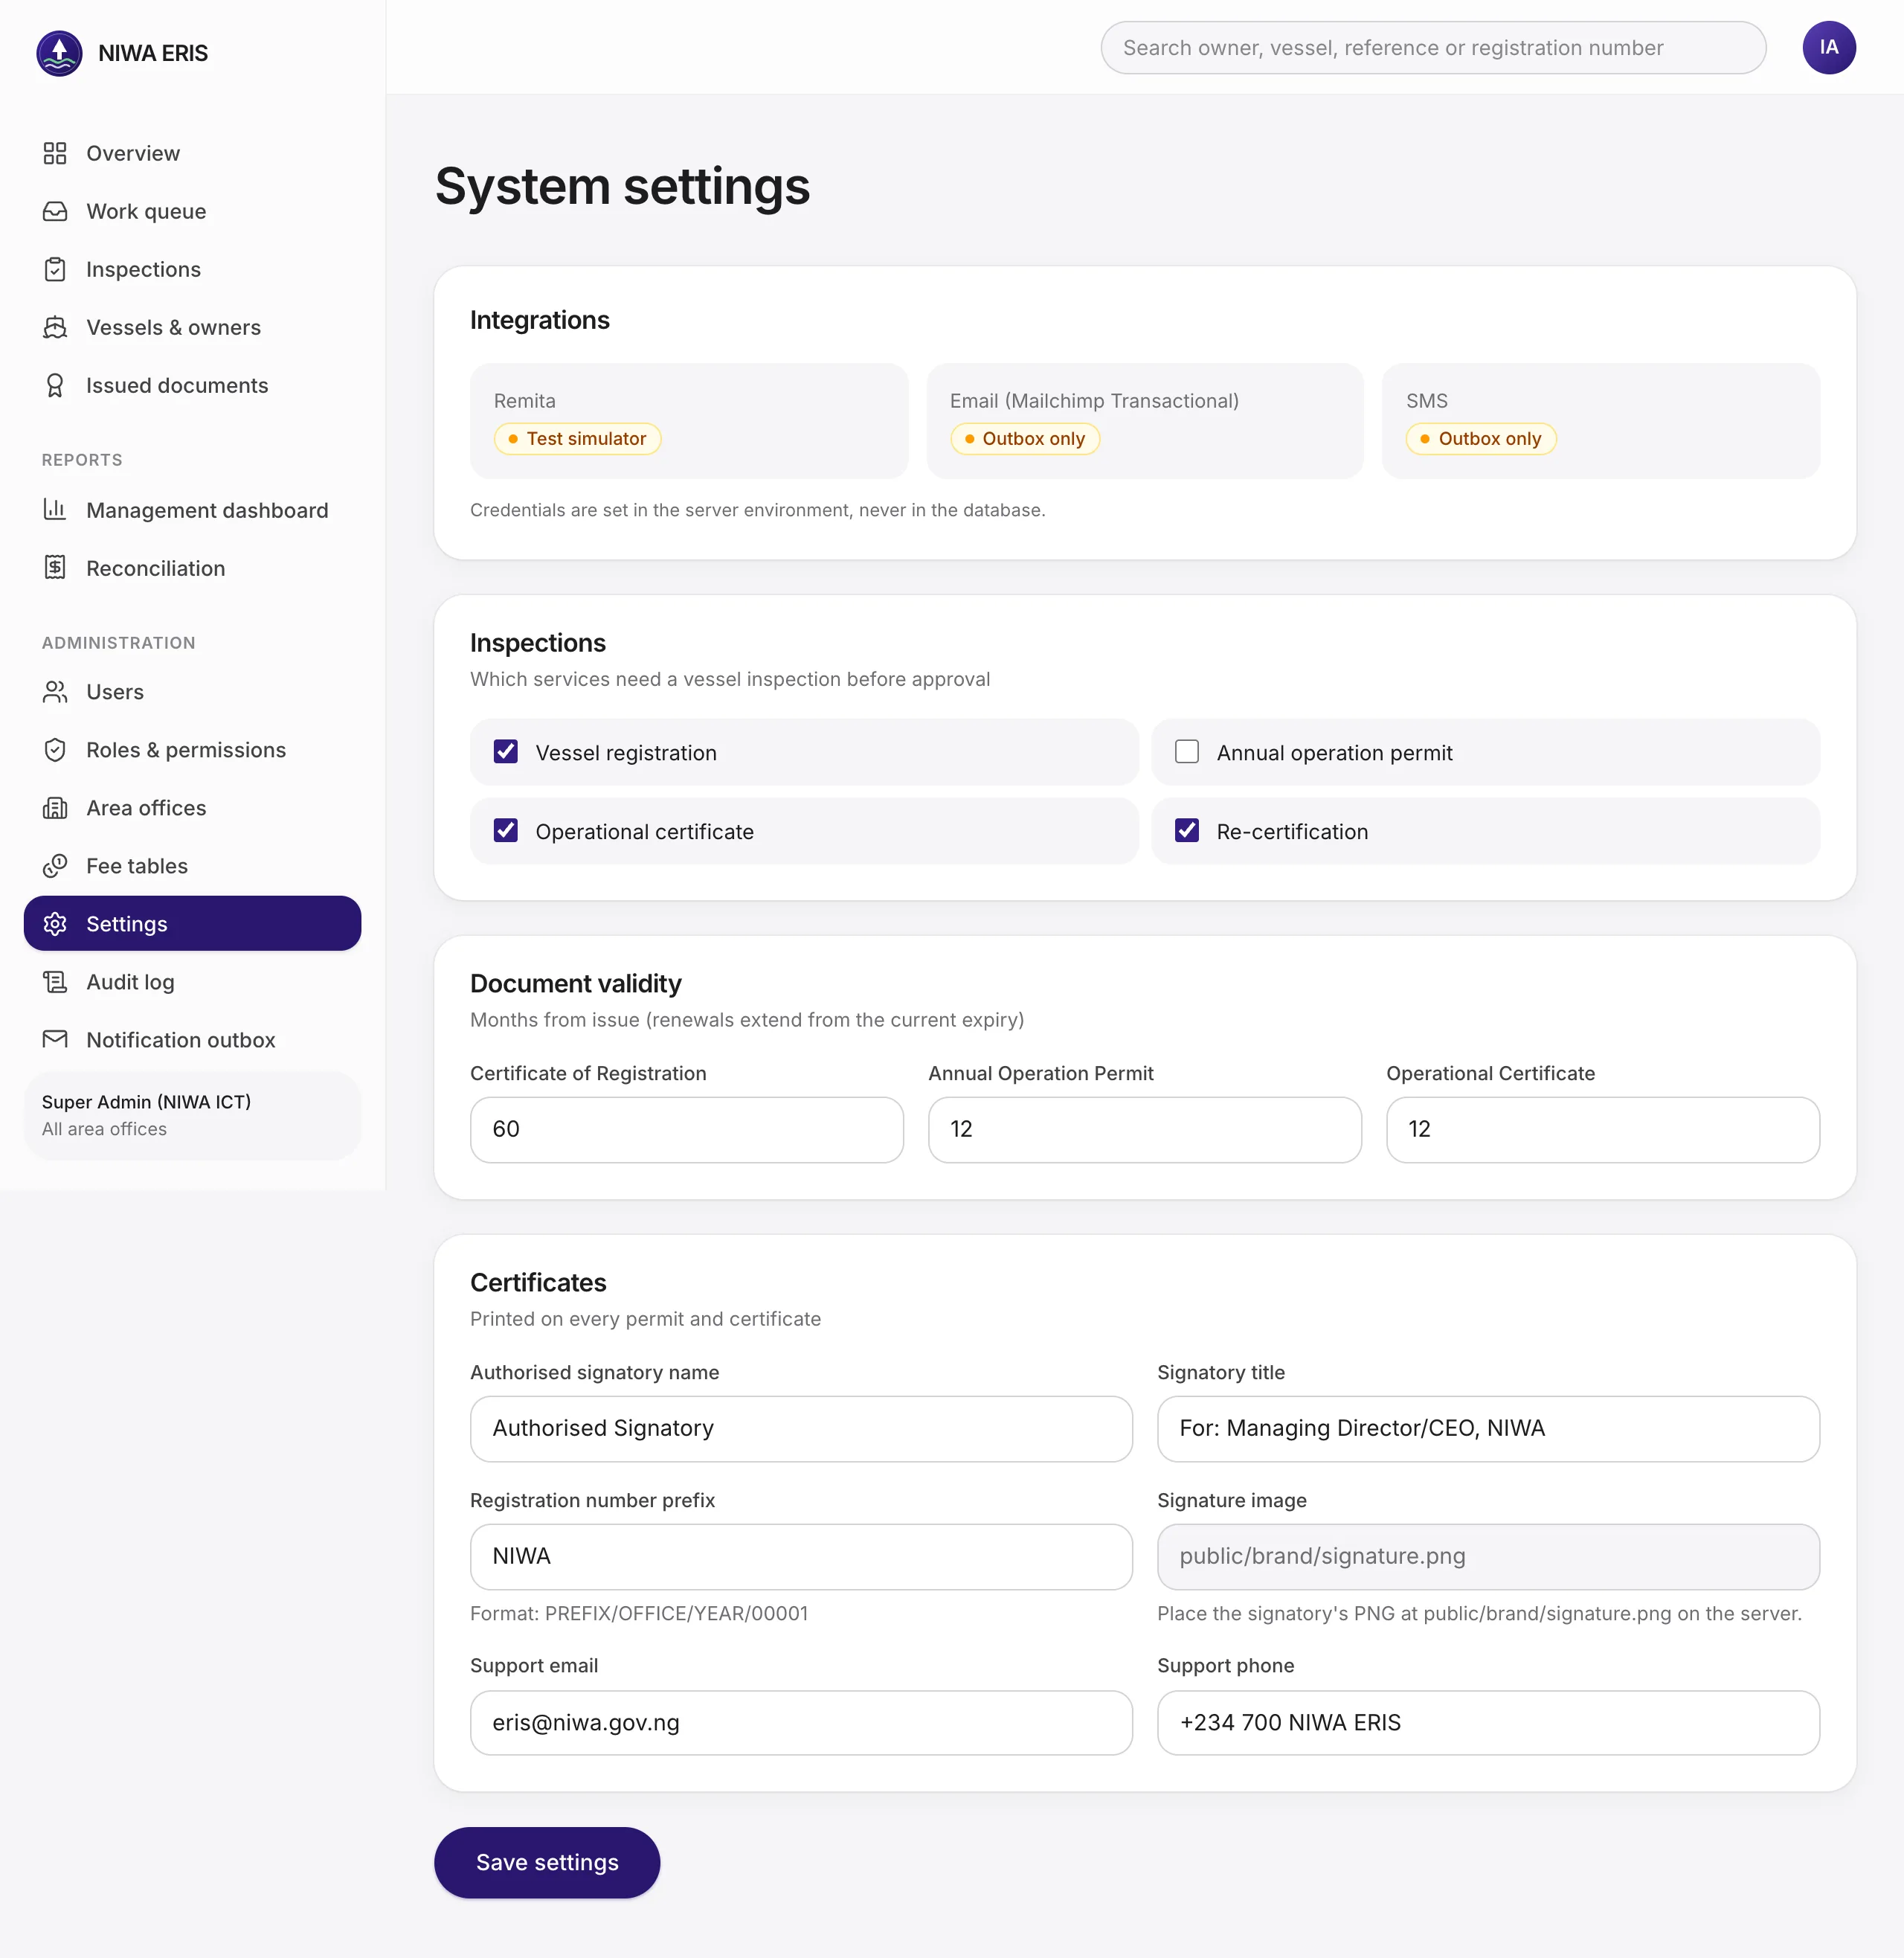Click the Registration number prefix field

click(801, 1557)
